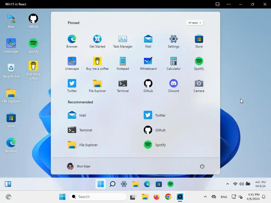This screenshot has height=203, width=271.
Task: Open the File Explorer desktop shortcut
Action: coord(11,96)
